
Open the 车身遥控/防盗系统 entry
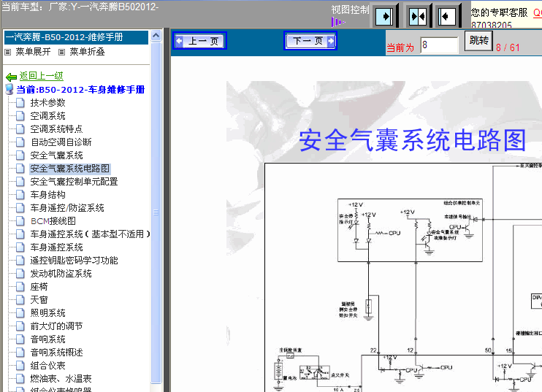[x=67, y=207]
